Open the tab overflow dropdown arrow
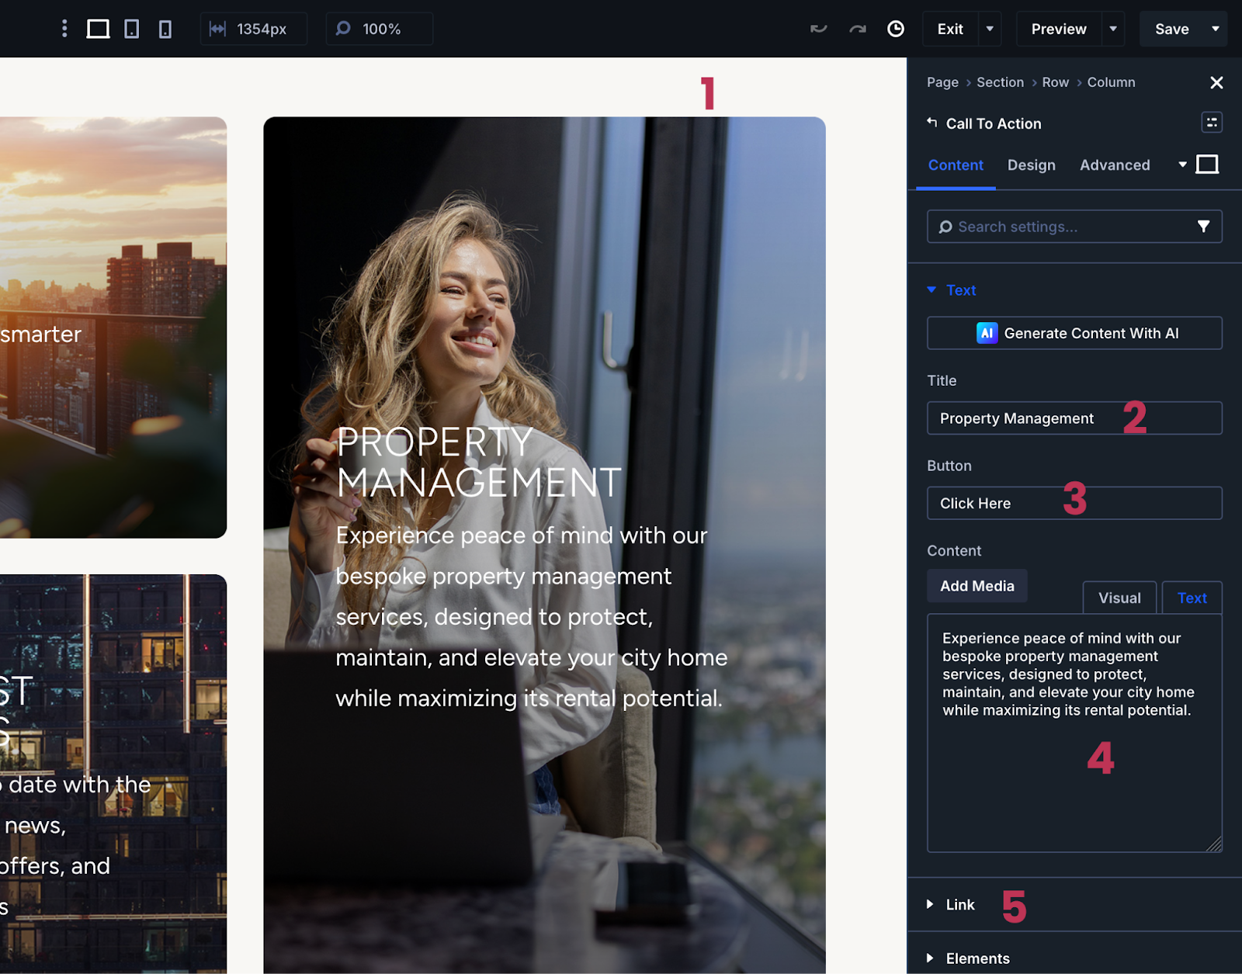1242x974 pixels. [1182, 165]
